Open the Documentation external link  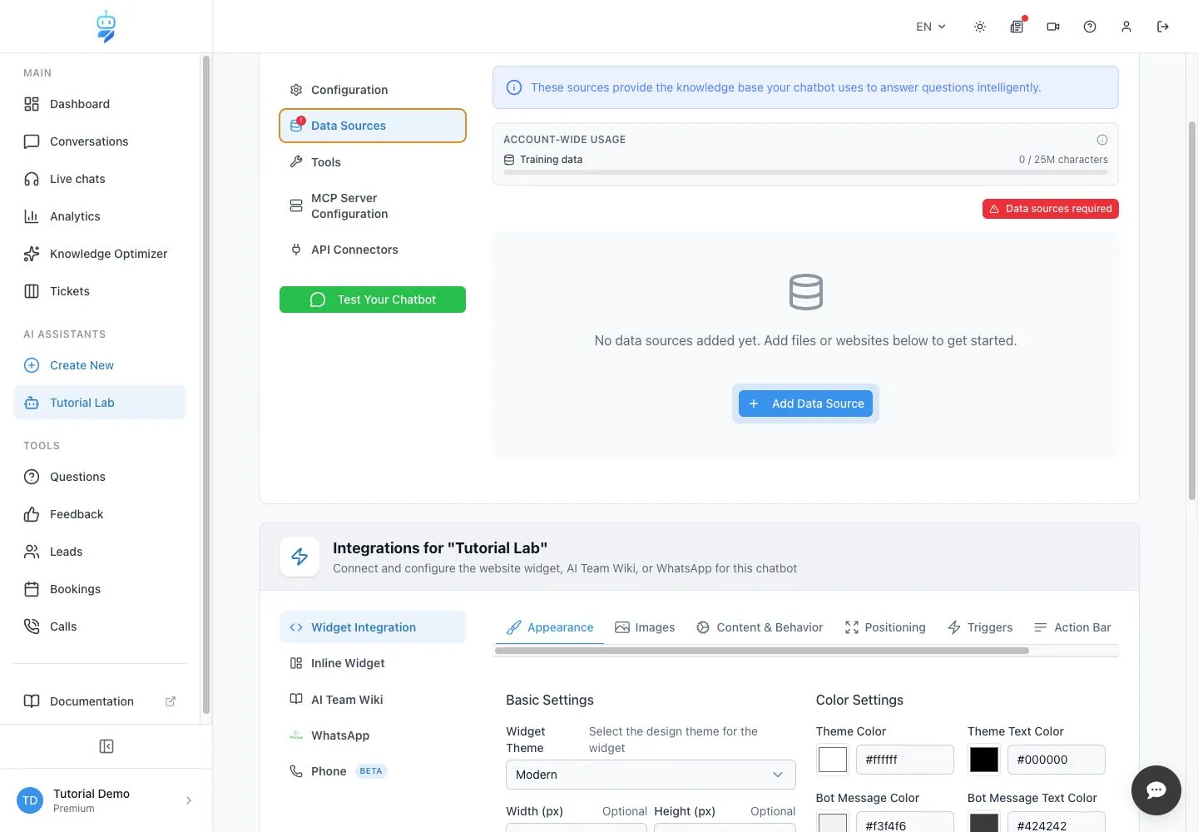tap(100, 701)
